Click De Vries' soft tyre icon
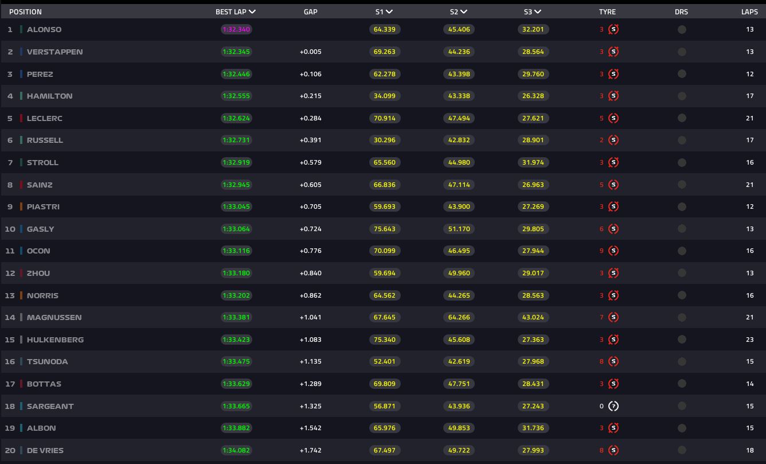This screenshot has height=464, width=766. [x=613, y=450]
